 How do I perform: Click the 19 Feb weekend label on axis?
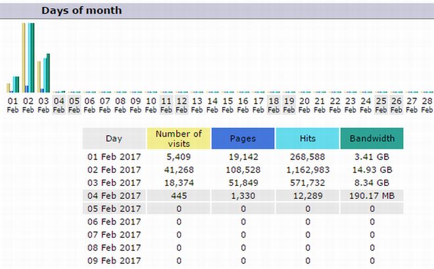point(289,105)
